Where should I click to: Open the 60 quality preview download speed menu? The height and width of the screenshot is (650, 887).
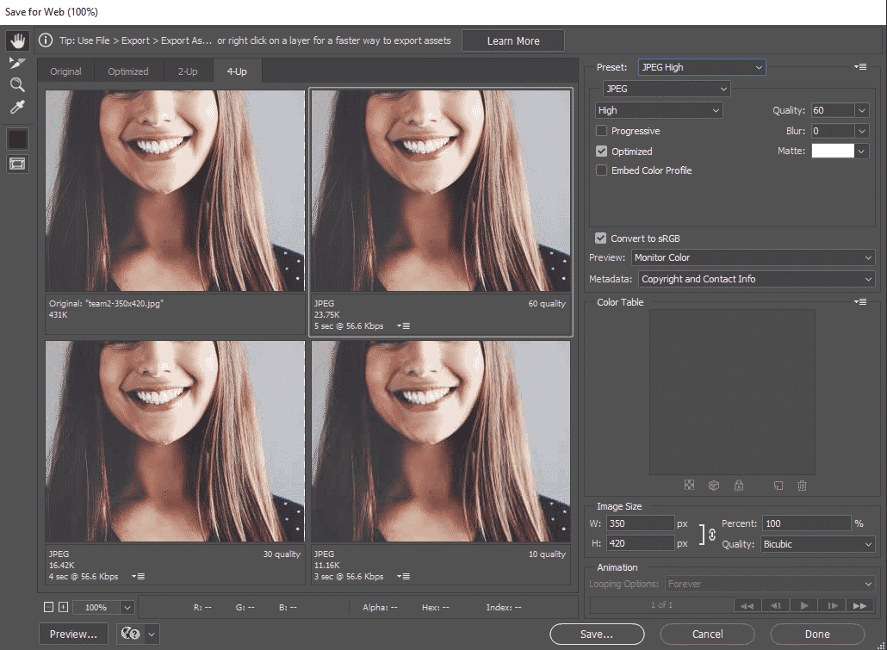coord(403,325)
